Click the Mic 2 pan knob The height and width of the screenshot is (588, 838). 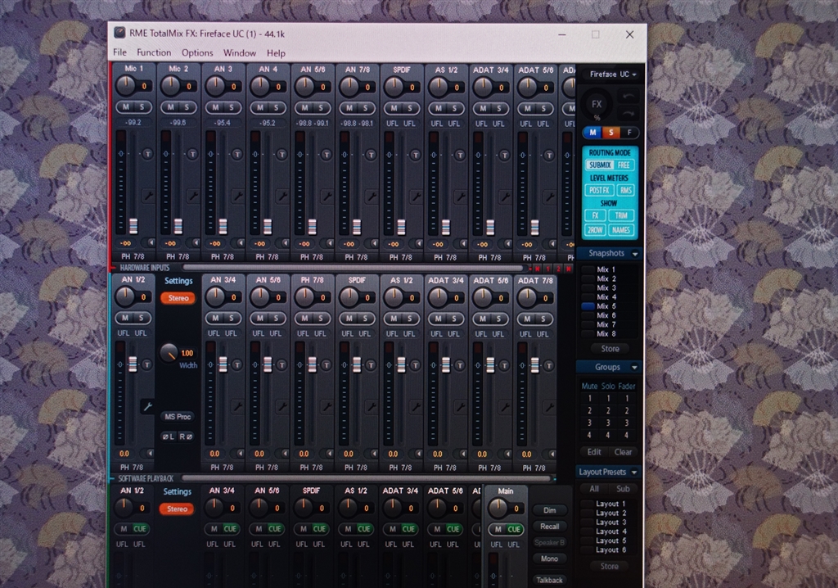tap(171, 85)
